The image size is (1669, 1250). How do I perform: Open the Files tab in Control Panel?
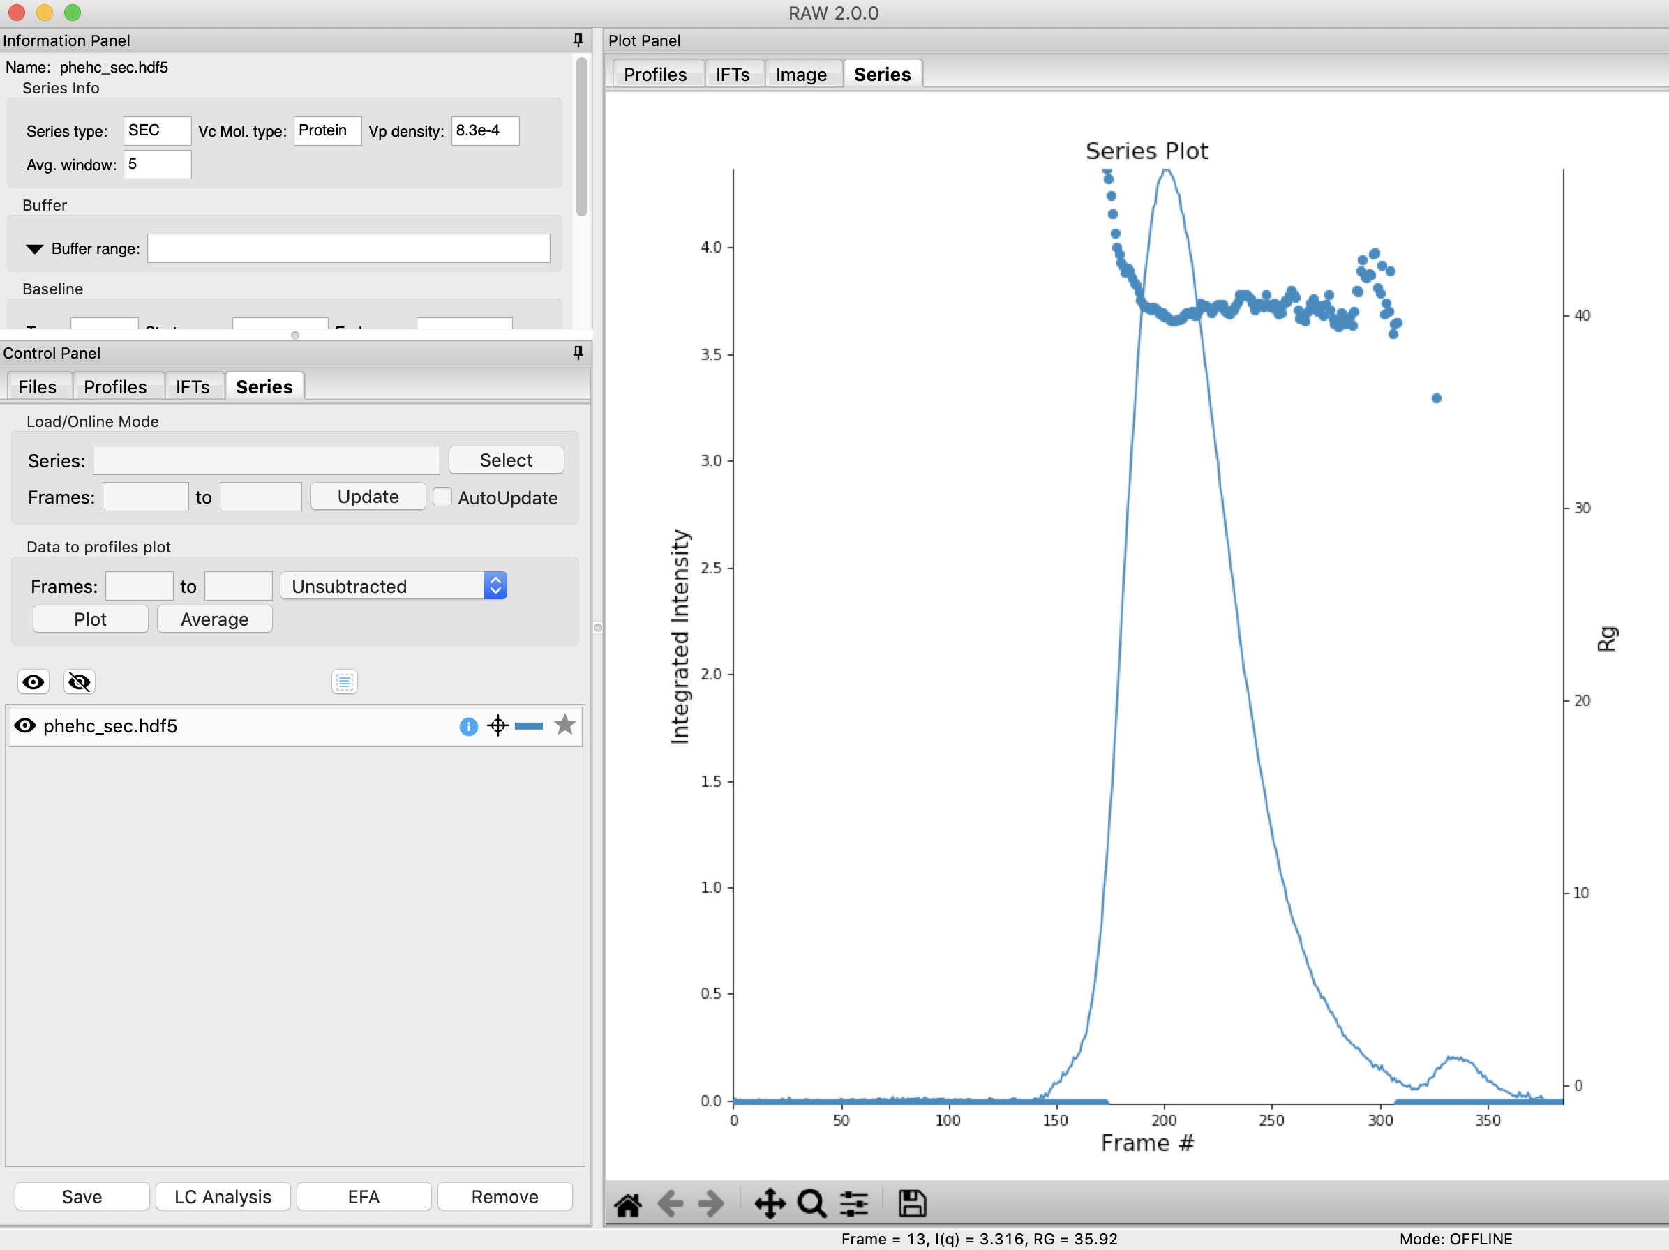pyautogui.click(x=37, y=387)
